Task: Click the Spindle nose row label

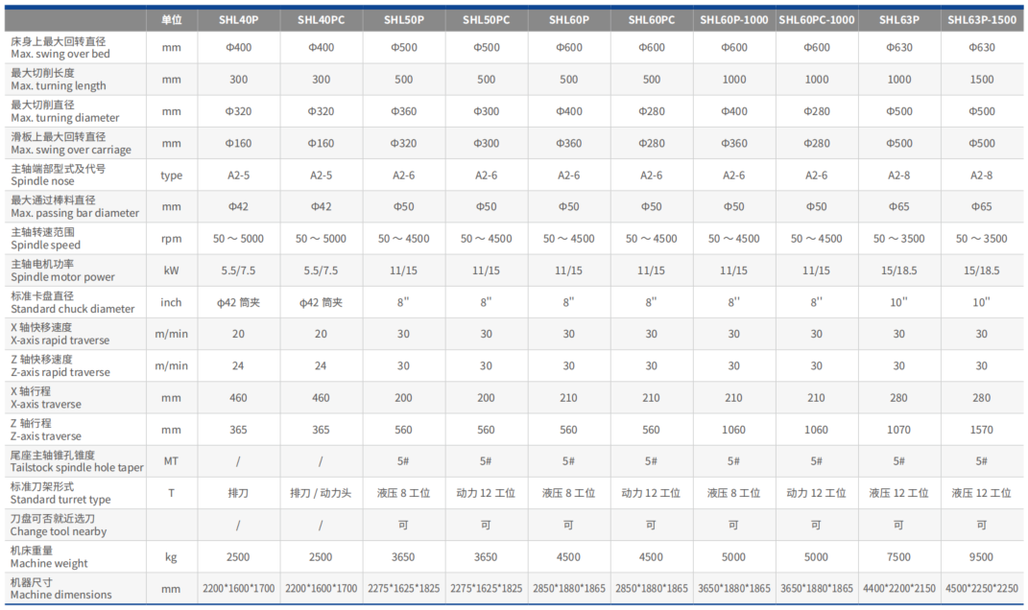Action: coord(58,175)
